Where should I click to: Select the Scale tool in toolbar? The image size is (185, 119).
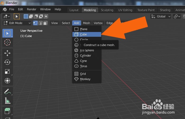pos(8,71)
